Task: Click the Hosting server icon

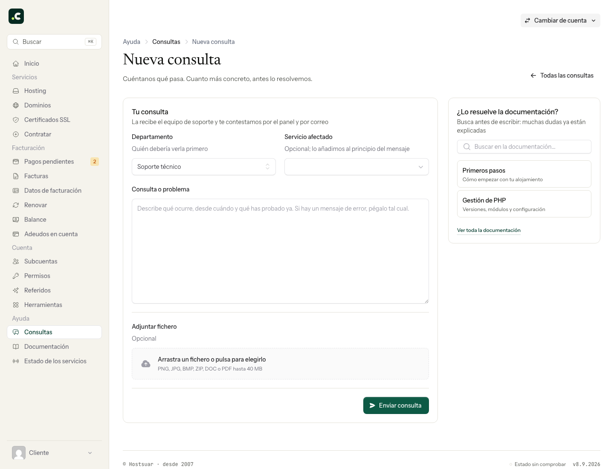Action: 16,91
